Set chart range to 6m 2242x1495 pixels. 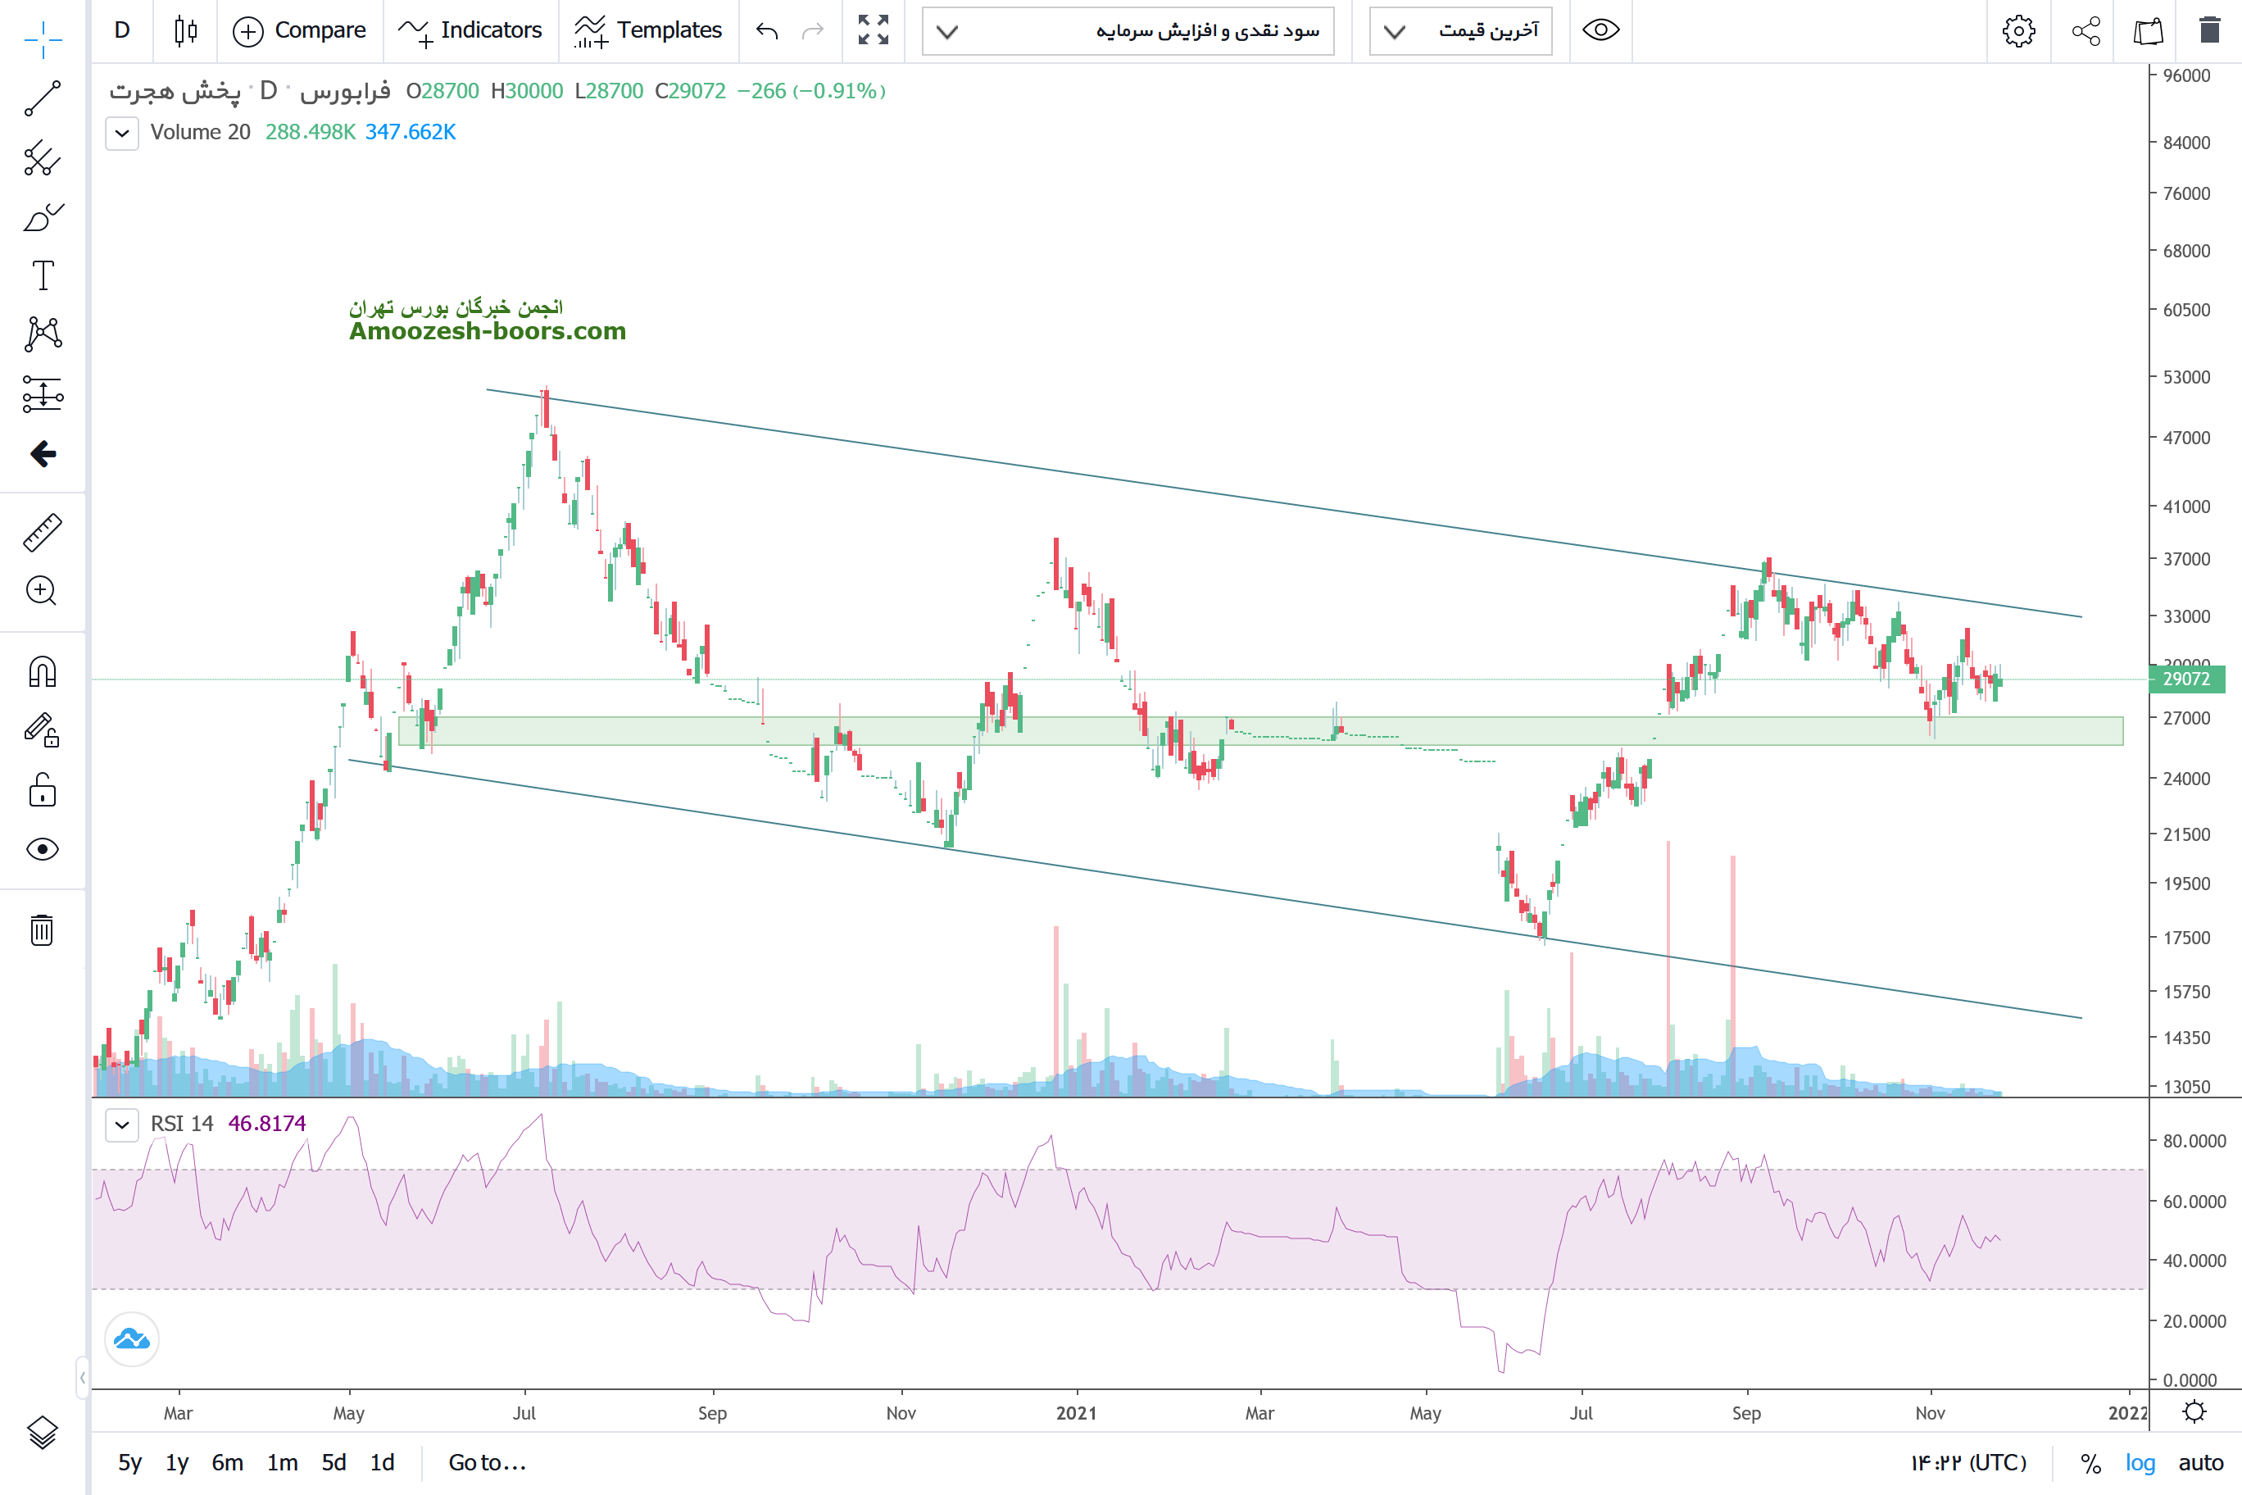pos(227,1462)
